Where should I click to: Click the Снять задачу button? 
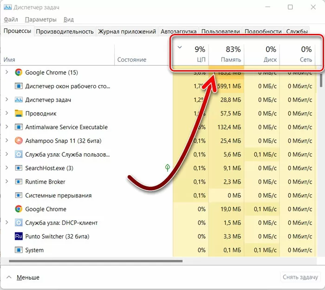[301, 277]
